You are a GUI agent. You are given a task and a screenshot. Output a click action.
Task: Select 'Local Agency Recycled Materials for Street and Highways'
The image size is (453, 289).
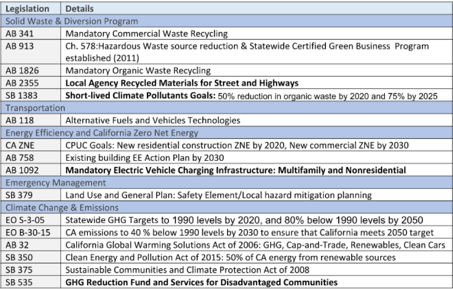click(x=182, y=83)
